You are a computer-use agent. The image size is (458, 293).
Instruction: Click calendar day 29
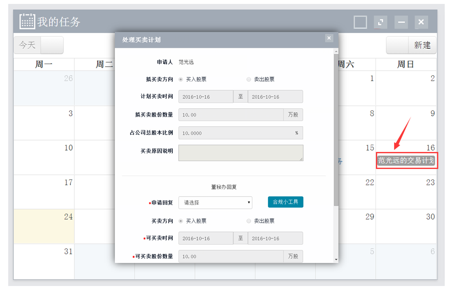point(357,226)
